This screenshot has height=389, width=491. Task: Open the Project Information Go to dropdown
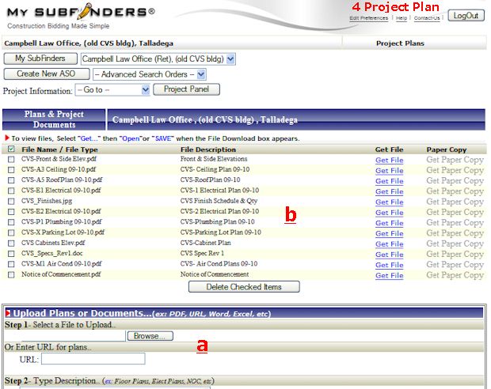pyautogui.click(x=112, y=90)
